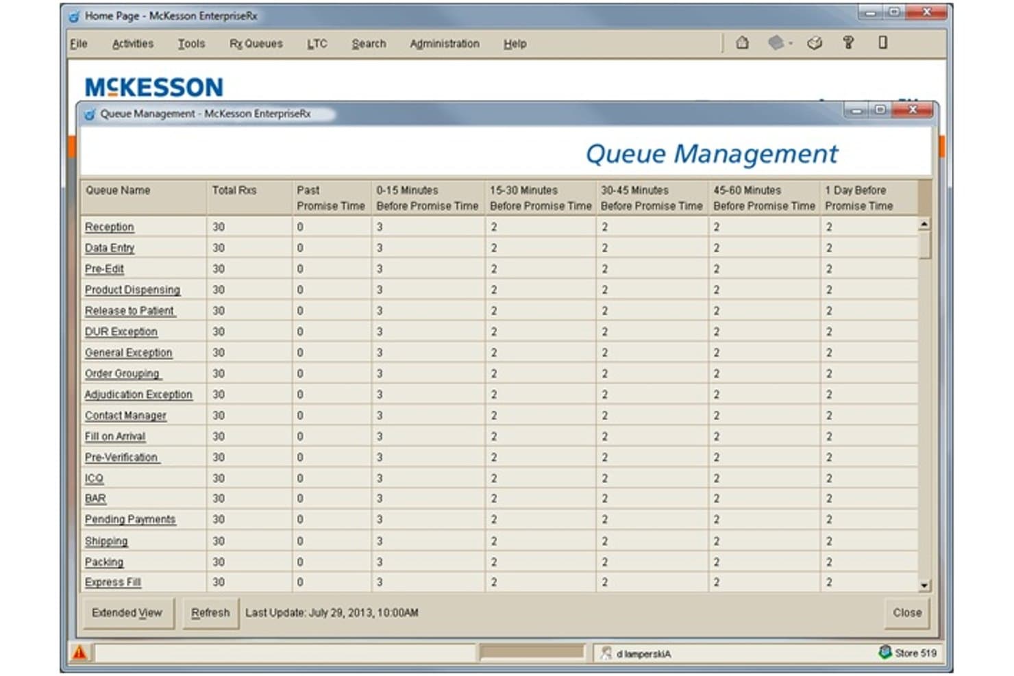This screenshot has height=676, width=1014.
Task: Click the package box toolbar icon
Action: [815, 43]
